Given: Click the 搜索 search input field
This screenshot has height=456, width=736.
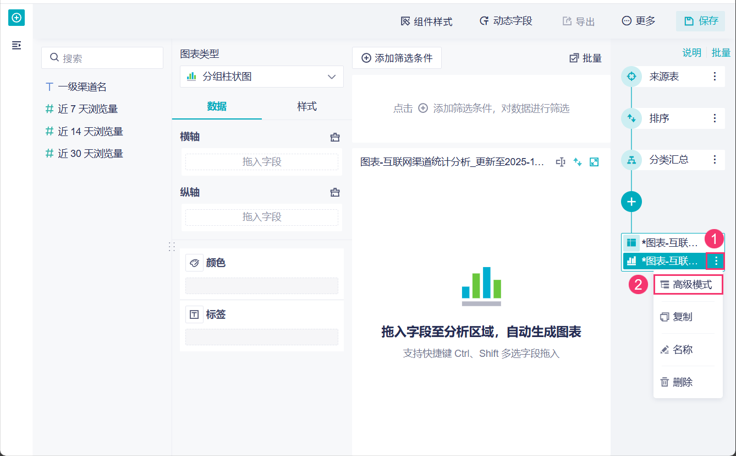Looking at the screenshot, I should (x=102, y=57).
